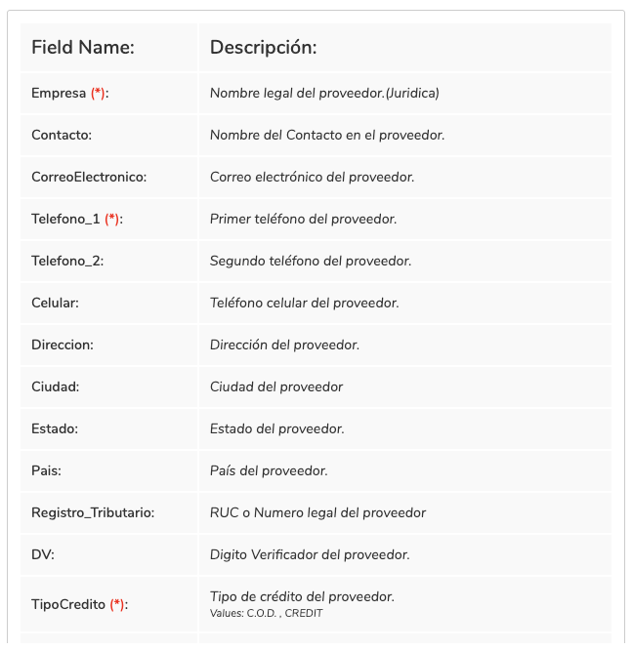Click the red asterisk next to TipoCredito
Screen dimensions: 633x650
point(117,604)
